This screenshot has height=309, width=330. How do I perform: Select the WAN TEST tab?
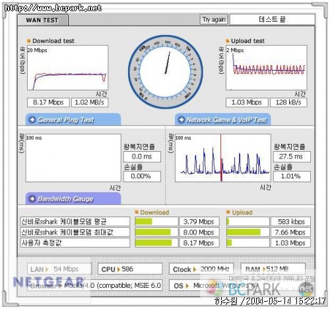point(43,20)
